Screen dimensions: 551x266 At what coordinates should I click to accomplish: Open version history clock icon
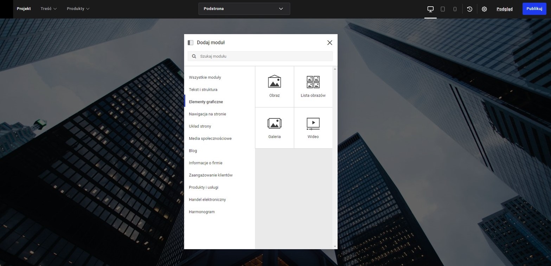[469, 9]
